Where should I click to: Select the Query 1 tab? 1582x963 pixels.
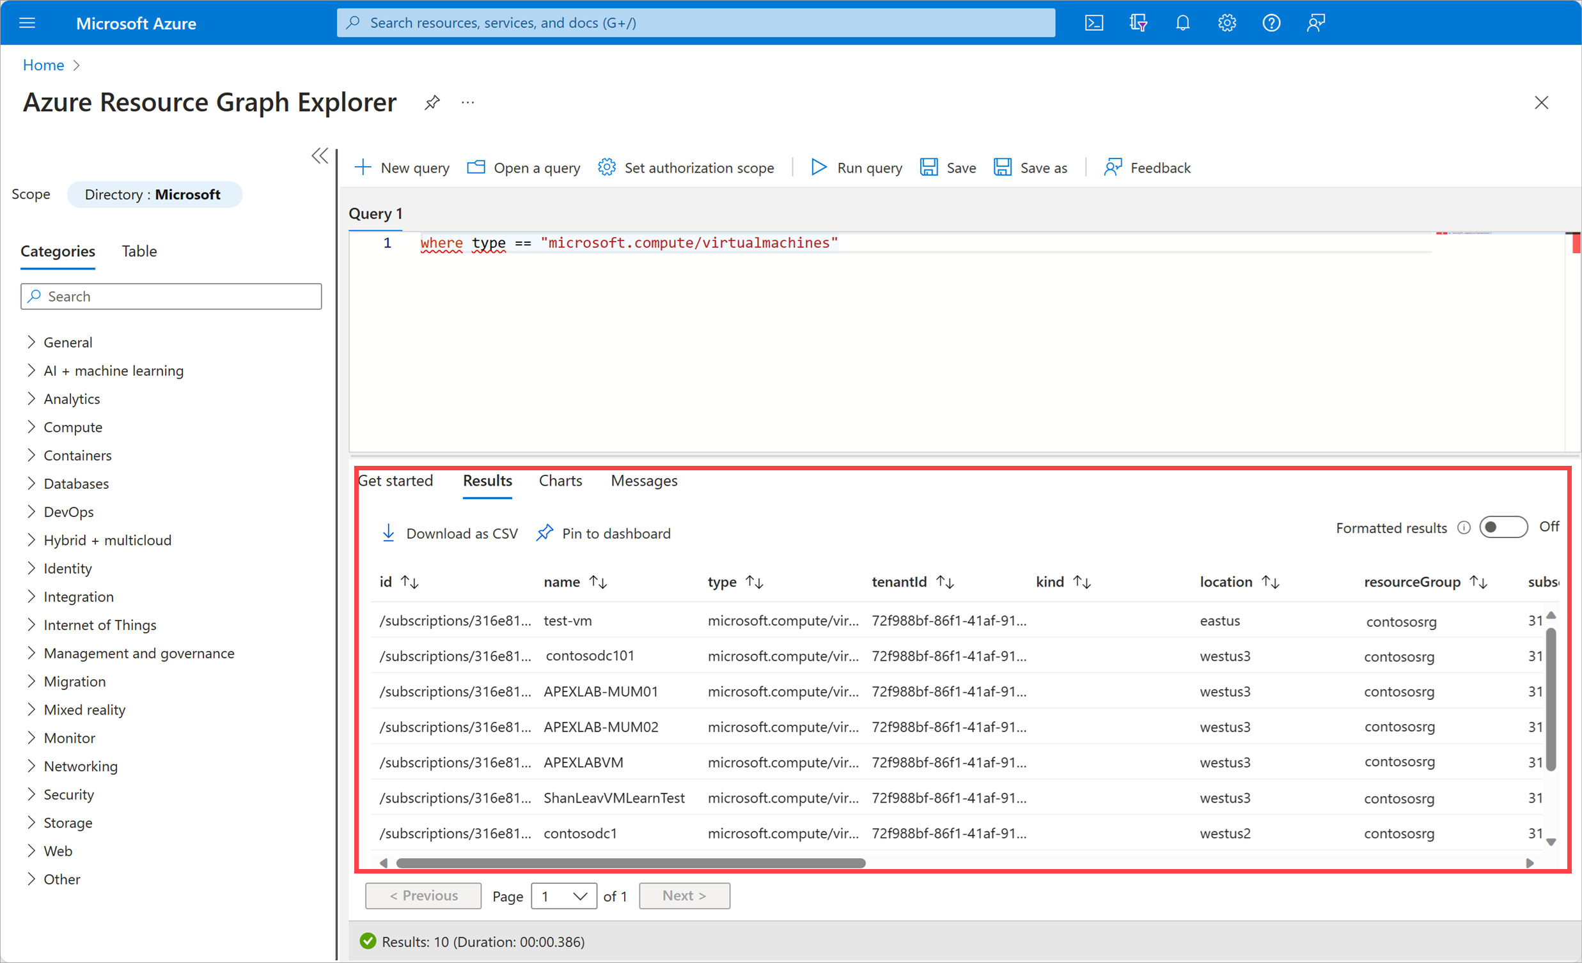[x=375, y=213]
